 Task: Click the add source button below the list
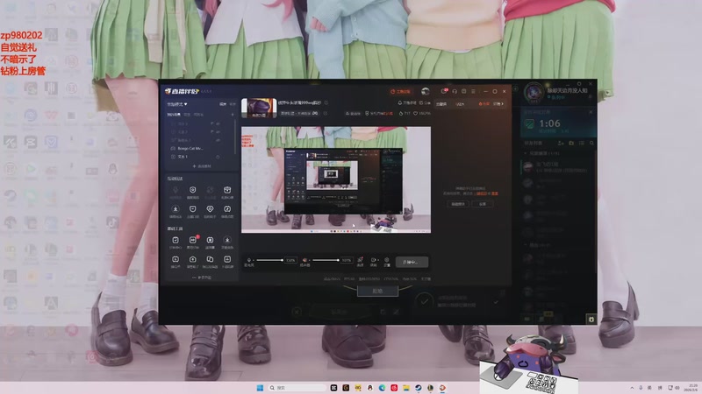tap(202, 166)
